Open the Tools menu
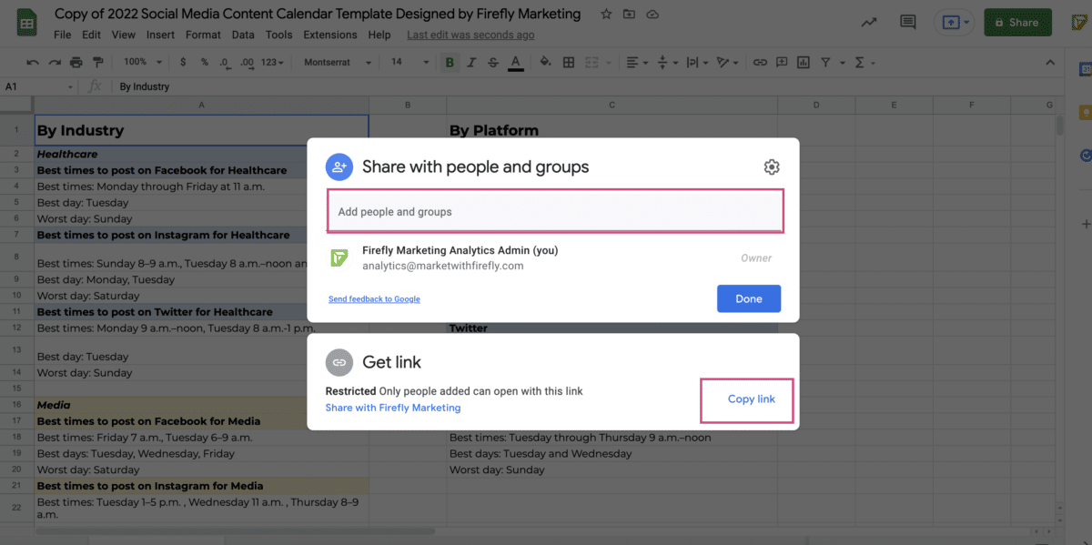Screen dimensions: 1092x545 click(x=279, y=35)
